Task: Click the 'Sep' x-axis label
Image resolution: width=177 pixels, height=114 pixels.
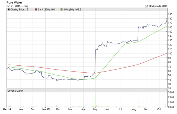Action: (146, 109)
